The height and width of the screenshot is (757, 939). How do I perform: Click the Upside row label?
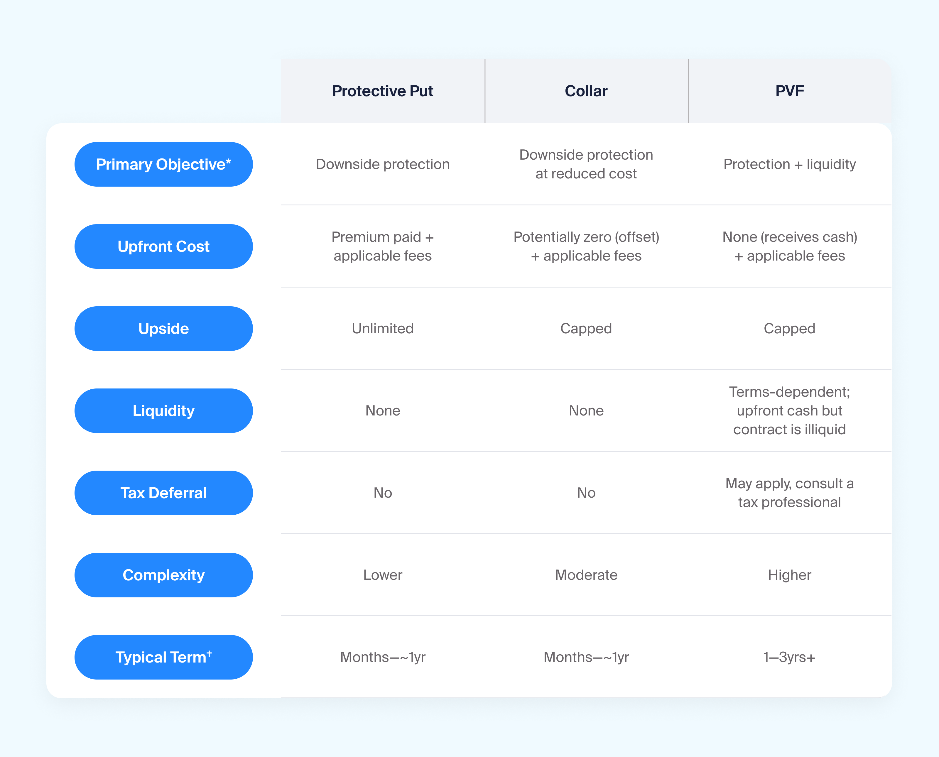(163, 328)
